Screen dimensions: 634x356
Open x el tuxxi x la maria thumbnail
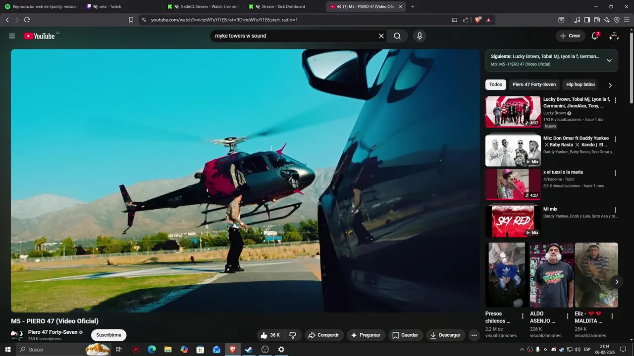tap(513, 184)
